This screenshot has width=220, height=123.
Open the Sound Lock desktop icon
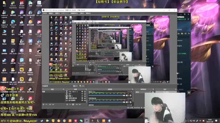click(30, 80)
